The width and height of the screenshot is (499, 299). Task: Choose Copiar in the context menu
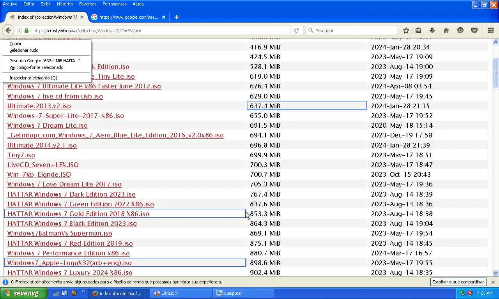tap(46, 44)
